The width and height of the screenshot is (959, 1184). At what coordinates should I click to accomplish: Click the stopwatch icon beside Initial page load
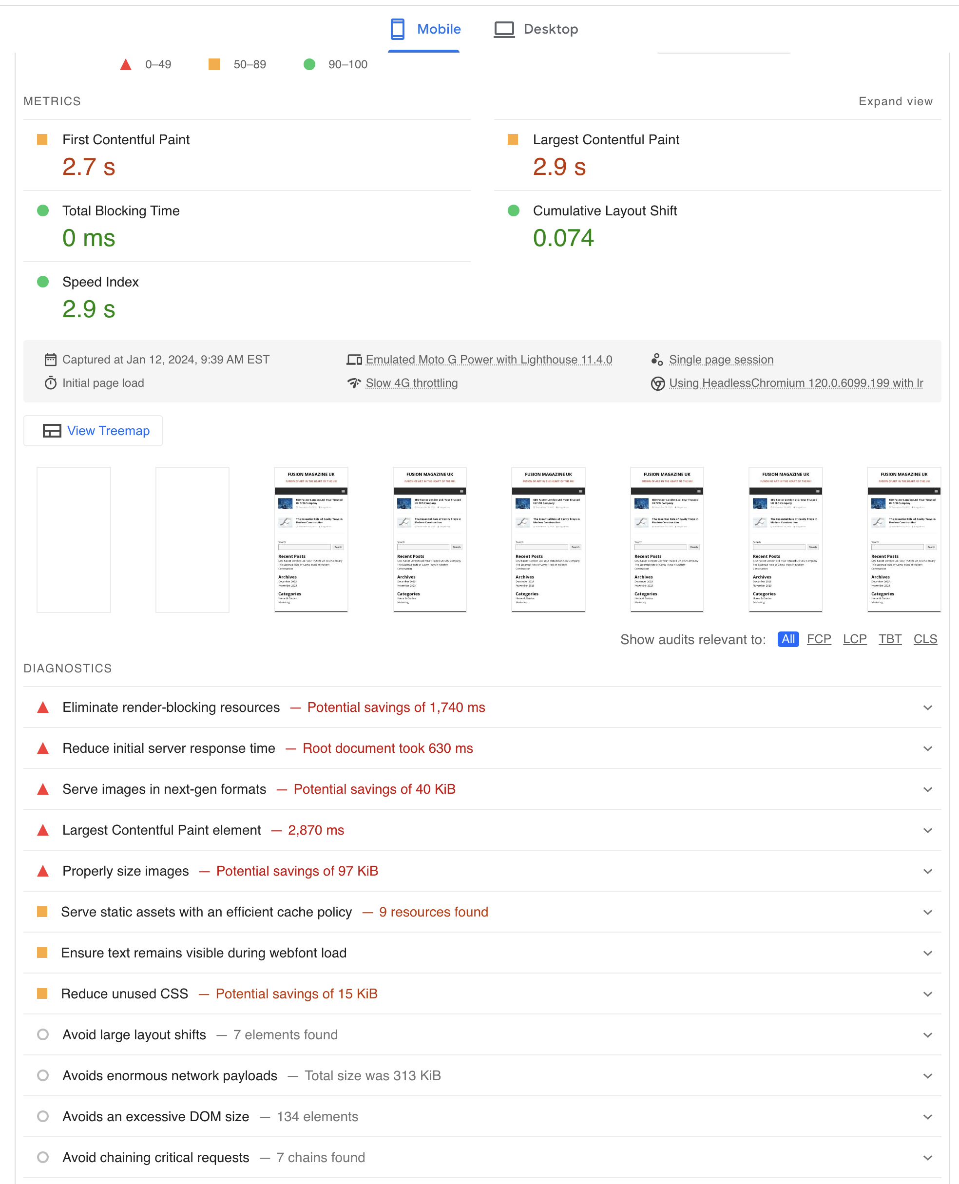click(50, 382)
